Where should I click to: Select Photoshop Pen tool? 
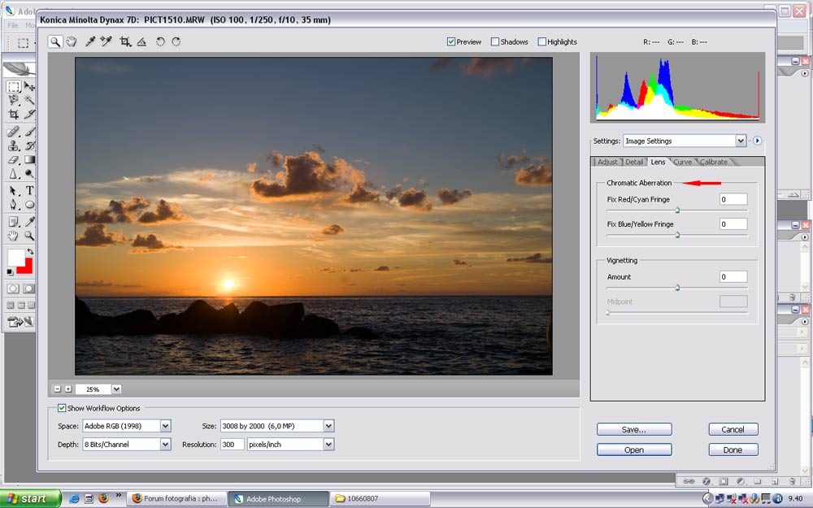click(x=14, y=204)
